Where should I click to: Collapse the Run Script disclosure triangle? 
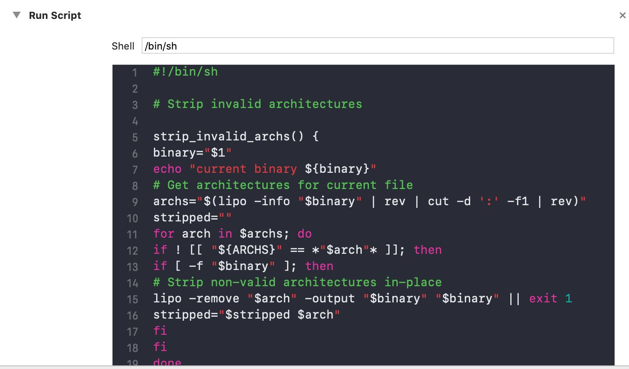click(x=17, y=15)
